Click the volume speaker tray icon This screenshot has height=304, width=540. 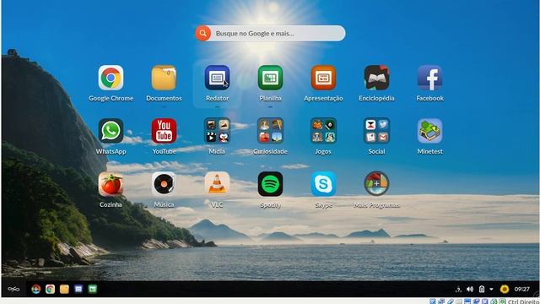(470, 289)
